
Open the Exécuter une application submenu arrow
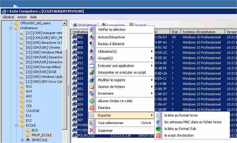coord(152,66)
